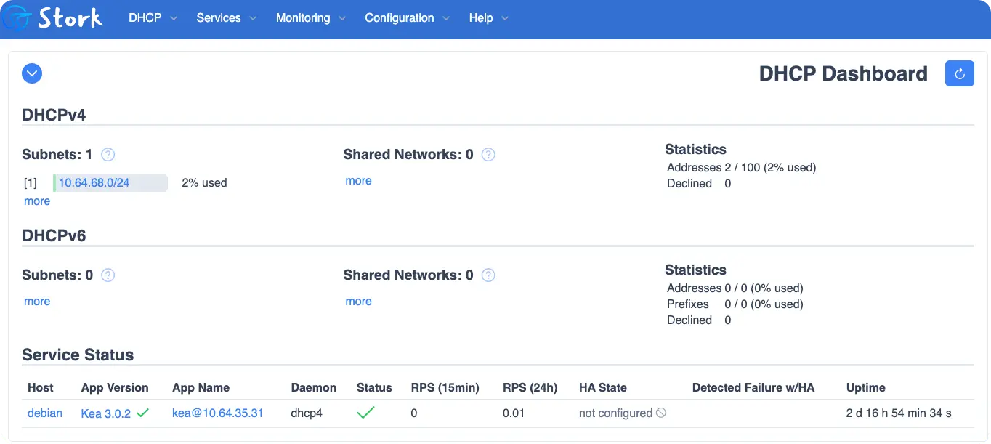Expand the Monitoring menu
Viewport: 991px width, 444px height.
pyautogui.click(x=310, y=18)
